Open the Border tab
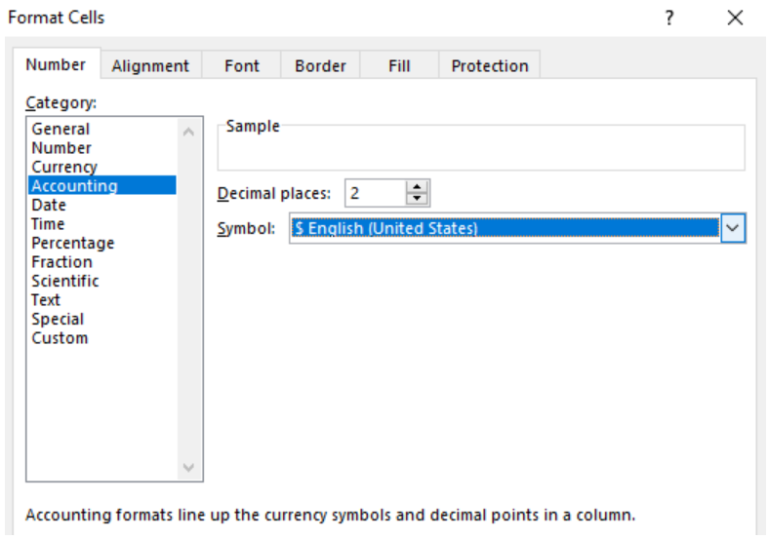Image resolution: width=768 pixels, height=539 pixels. coord(320,65)
